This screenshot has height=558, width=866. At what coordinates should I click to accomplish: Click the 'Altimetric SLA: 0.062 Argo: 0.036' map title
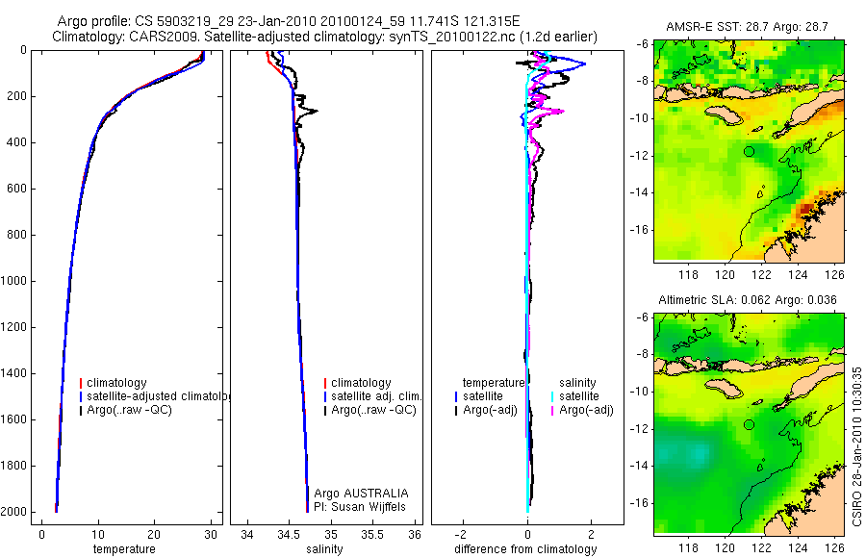pos(748,300)
